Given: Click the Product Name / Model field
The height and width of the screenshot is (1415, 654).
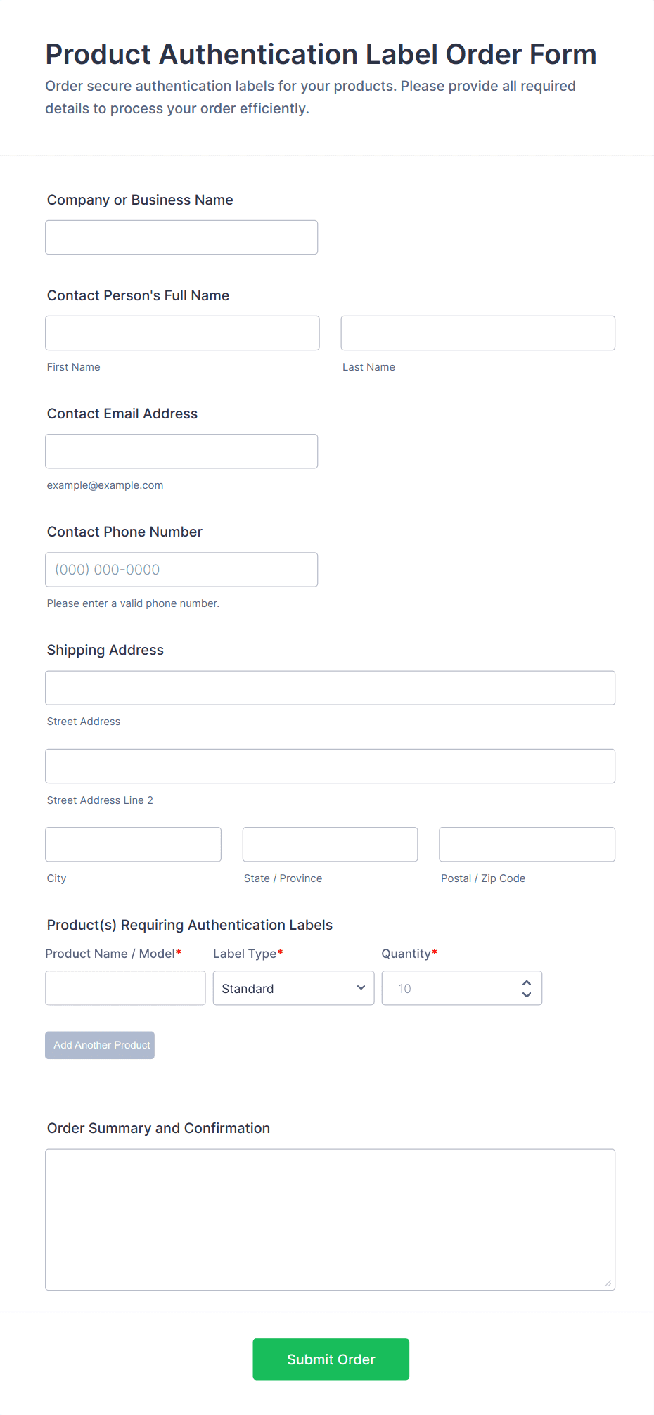Looking at the screenshot, I should click(x=125, y=988).
